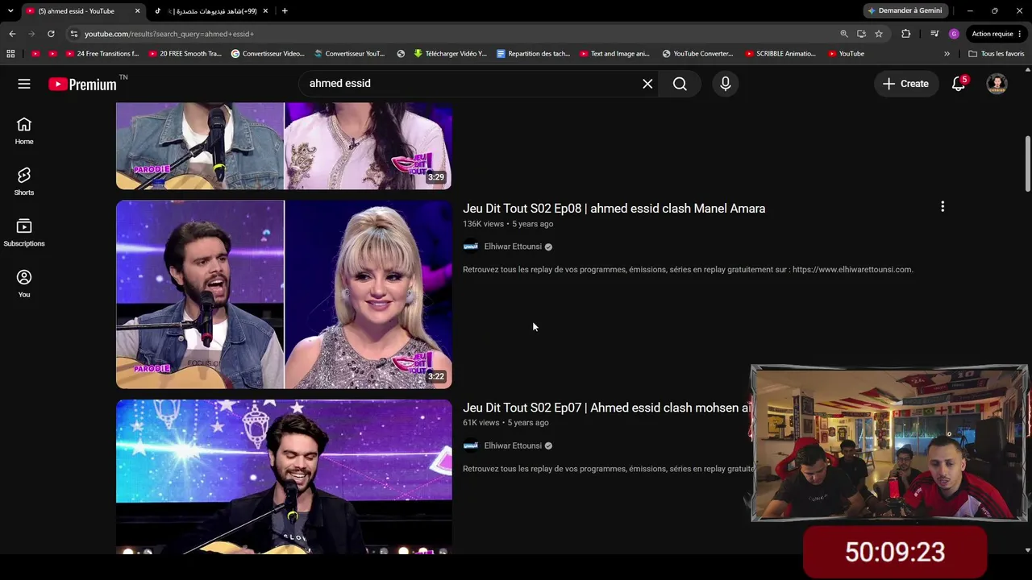Click the Create button
Image resolution: width=1032 pixels, height=580 pixels.
906,84
